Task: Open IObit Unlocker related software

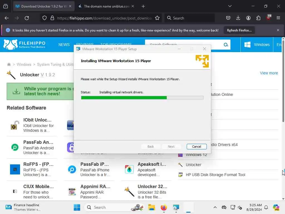Action: tap(32, 125)
